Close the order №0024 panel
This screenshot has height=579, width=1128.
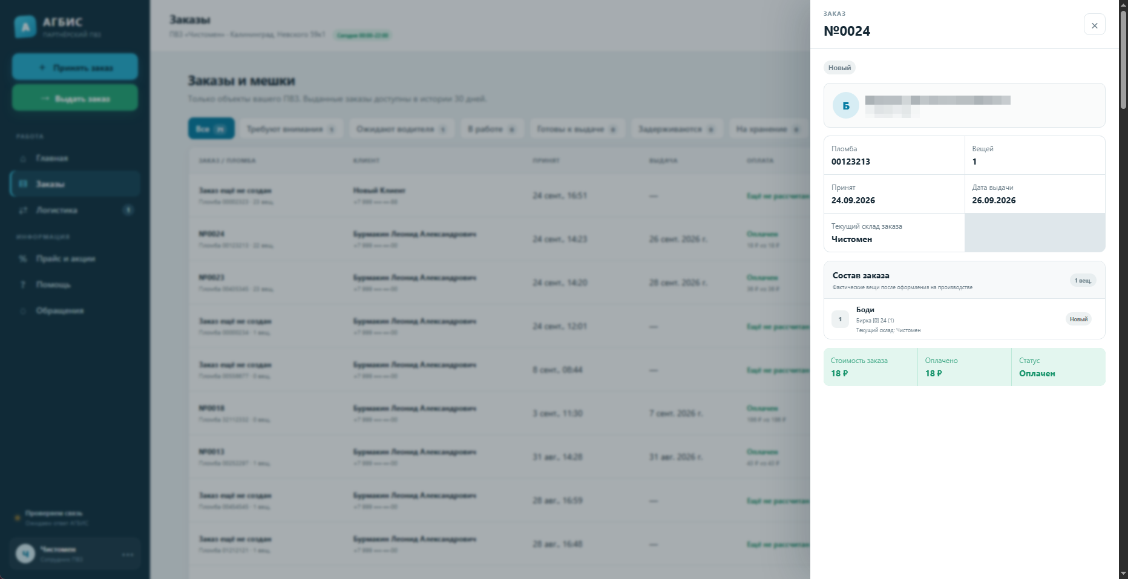[1094, 25]
